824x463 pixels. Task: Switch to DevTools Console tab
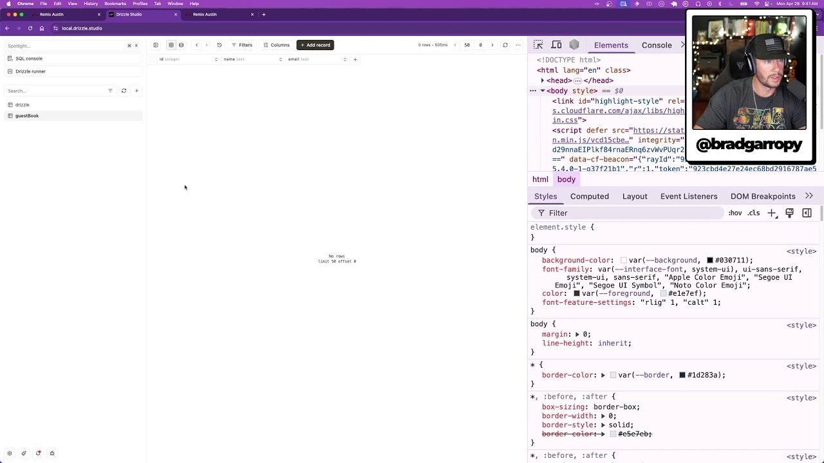[657, 45]
